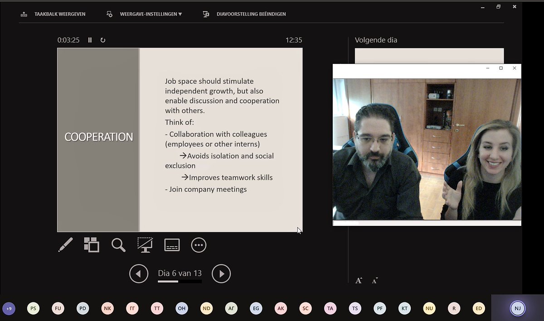Select participant AK avatar
This screenshot has height=321, width=544.
[281, 309]
